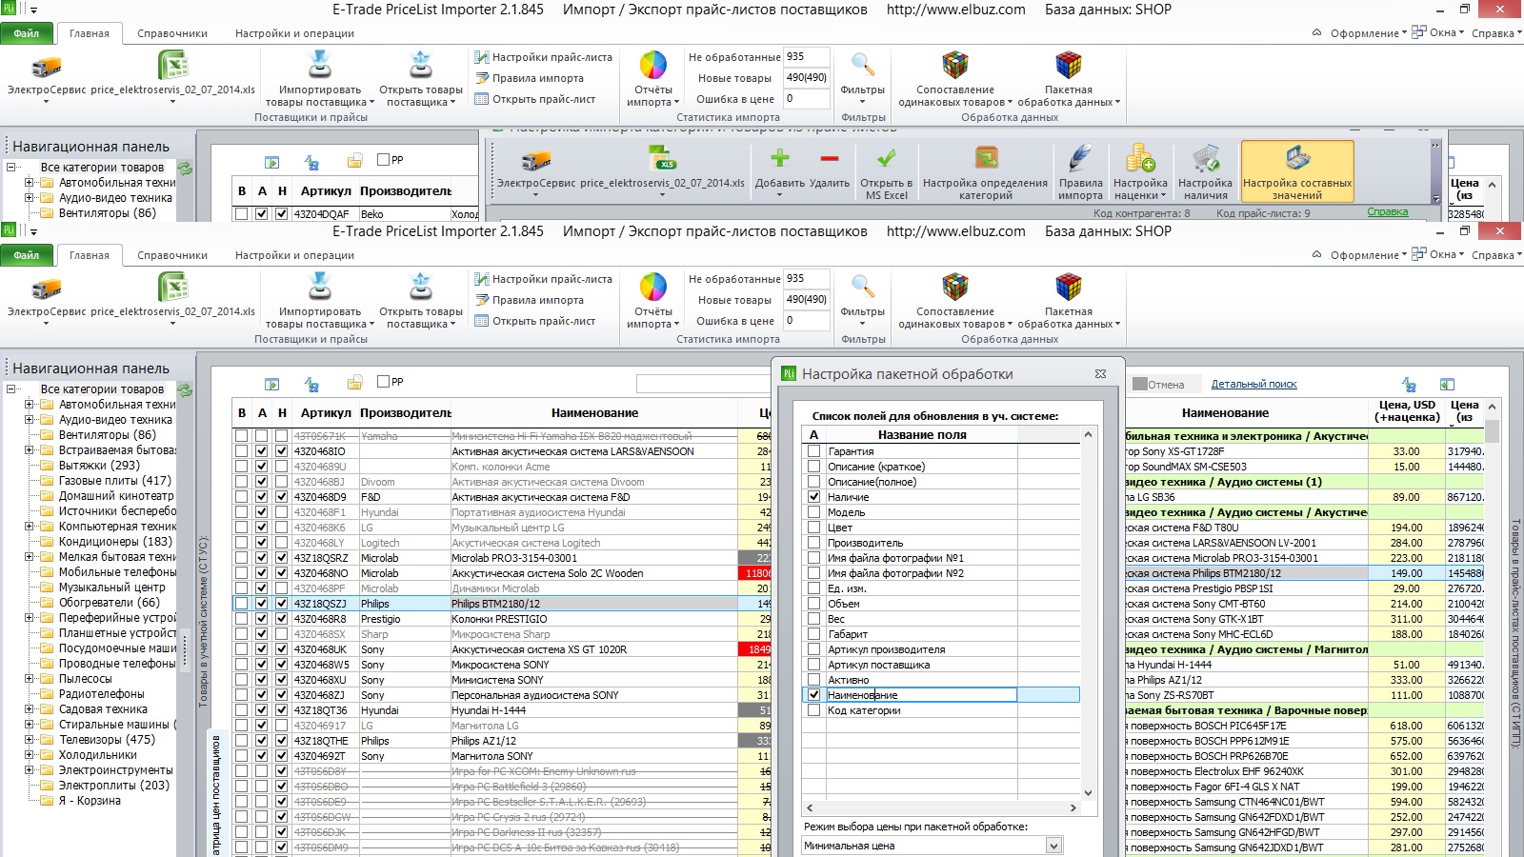Open the Минимальная цена price mode dropdown

coord(1053,846)
